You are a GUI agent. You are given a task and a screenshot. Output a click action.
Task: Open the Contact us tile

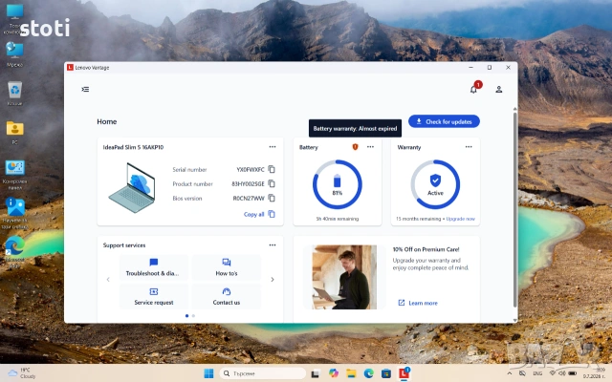click(227, 297)
